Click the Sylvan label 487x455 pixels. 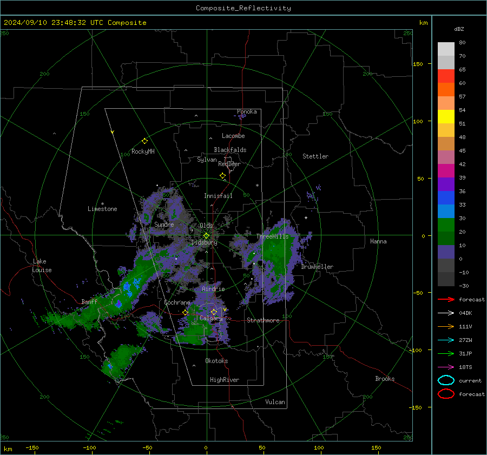tap(207, 160)
